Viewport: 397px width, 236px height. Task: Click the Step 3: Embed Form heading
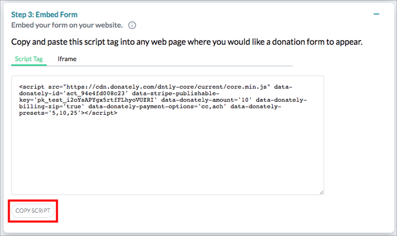pyautogui.click(x=44, y=15)
